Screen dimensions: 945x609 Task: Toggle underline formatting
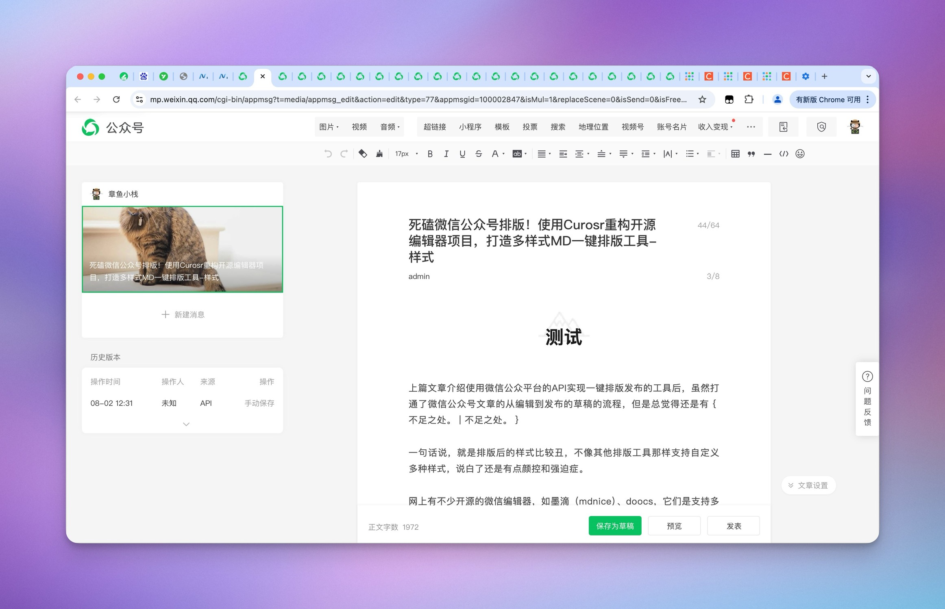(462, 154)
